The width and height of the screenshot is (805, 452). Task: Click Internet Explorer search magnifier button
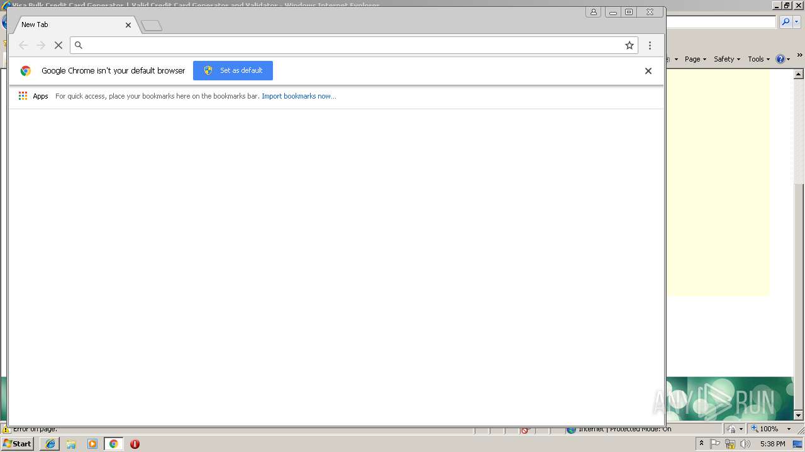(786, 22)
